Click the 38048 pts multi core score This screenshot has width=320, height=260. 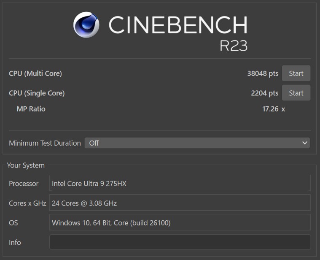[263, 73]
